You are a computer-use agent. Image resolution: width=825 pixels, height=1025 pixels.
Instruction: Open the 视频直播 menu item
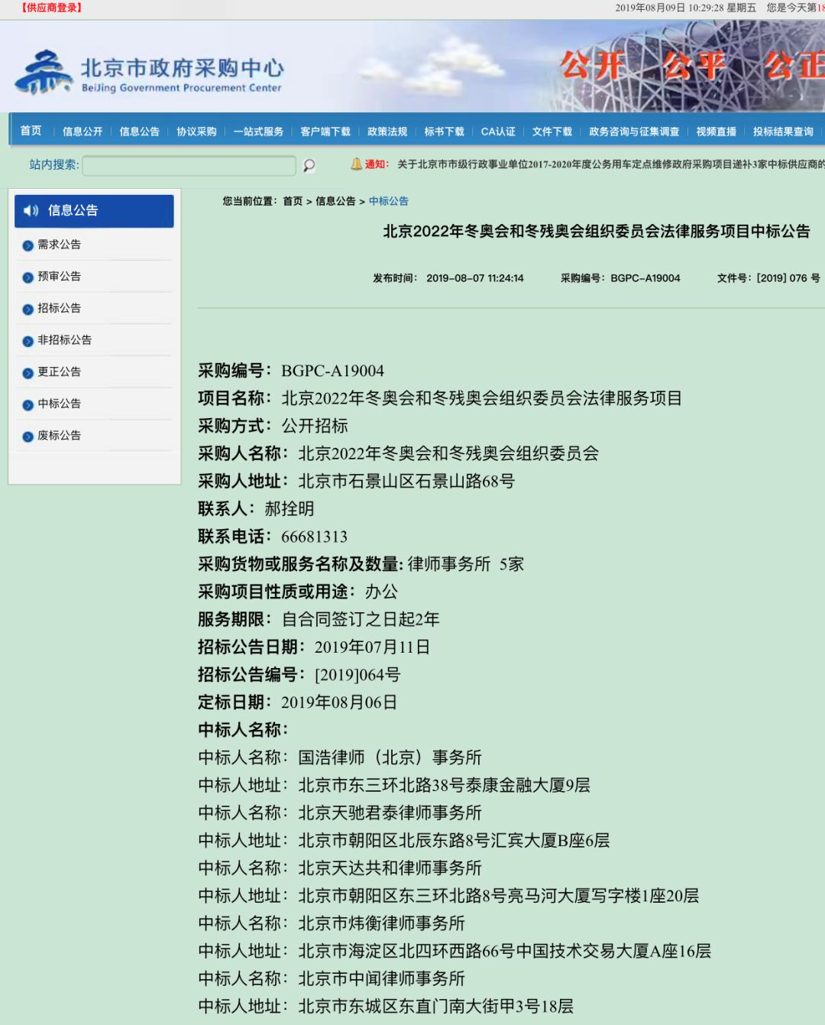pyautogui.click(x=716, y=131)
